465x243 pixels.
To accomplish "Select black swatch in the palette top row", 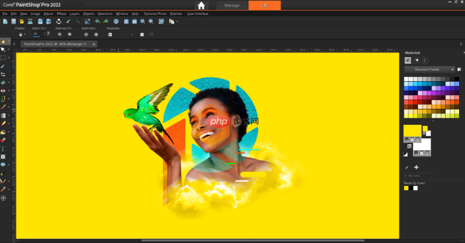I will (x=457, y=79).
